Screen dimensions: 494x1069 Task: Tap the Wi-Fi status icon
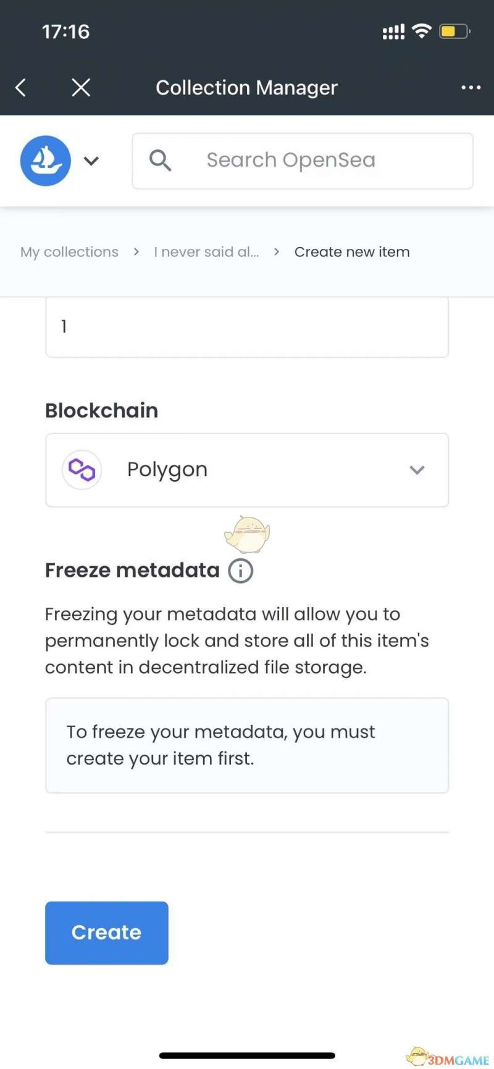[422, 31]
